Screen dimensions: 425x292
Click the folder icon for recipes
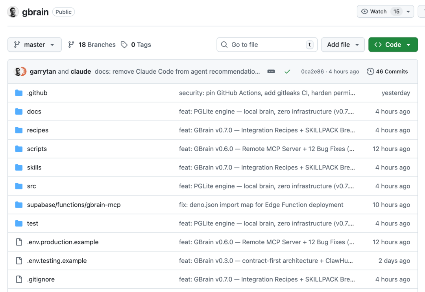(19, 130)
